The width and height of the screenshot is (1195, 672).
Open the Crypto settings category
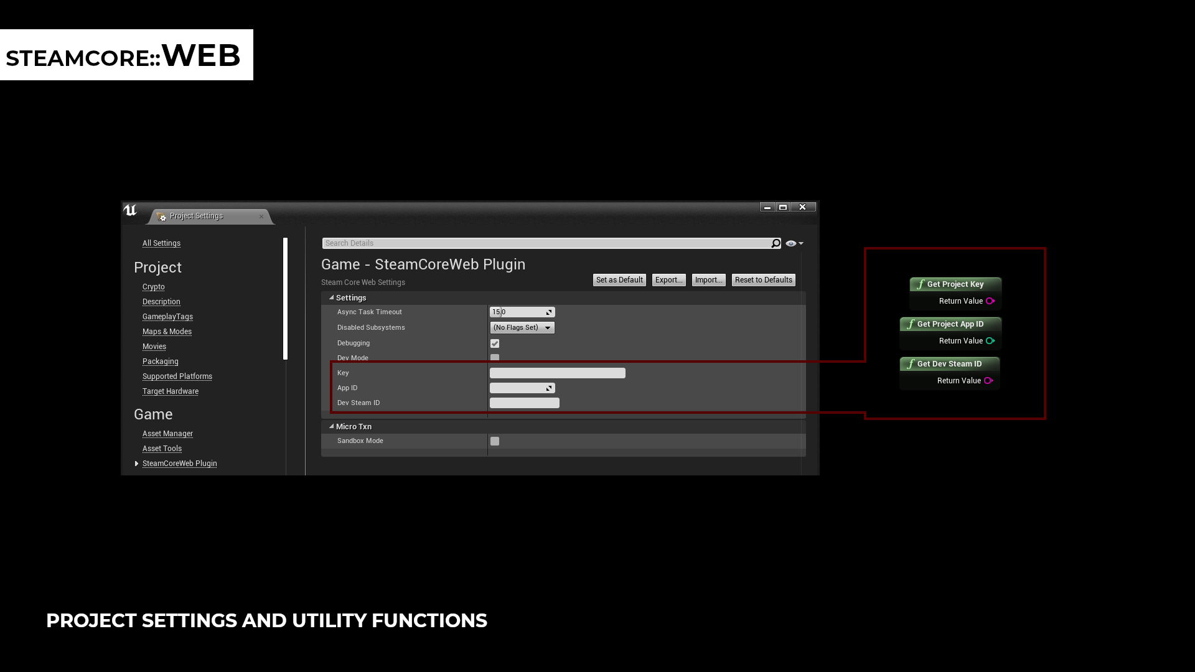[x=154, y=287]
